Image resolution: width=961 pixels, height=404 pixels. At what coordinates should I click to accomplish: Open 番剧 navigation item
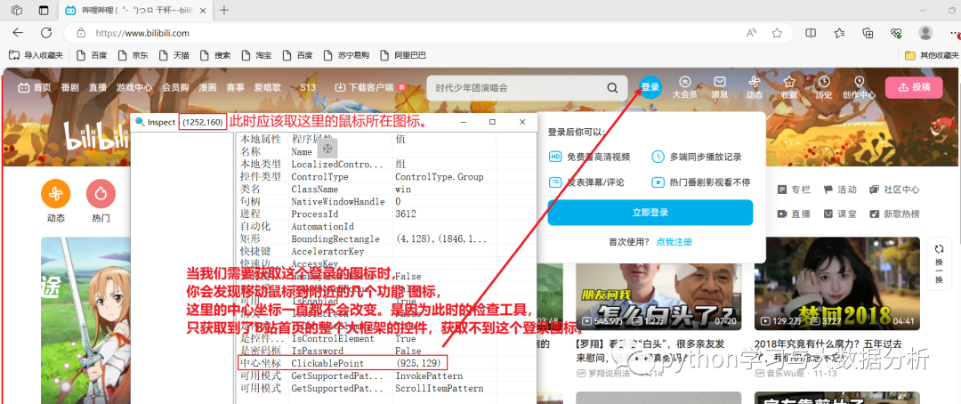70,87
